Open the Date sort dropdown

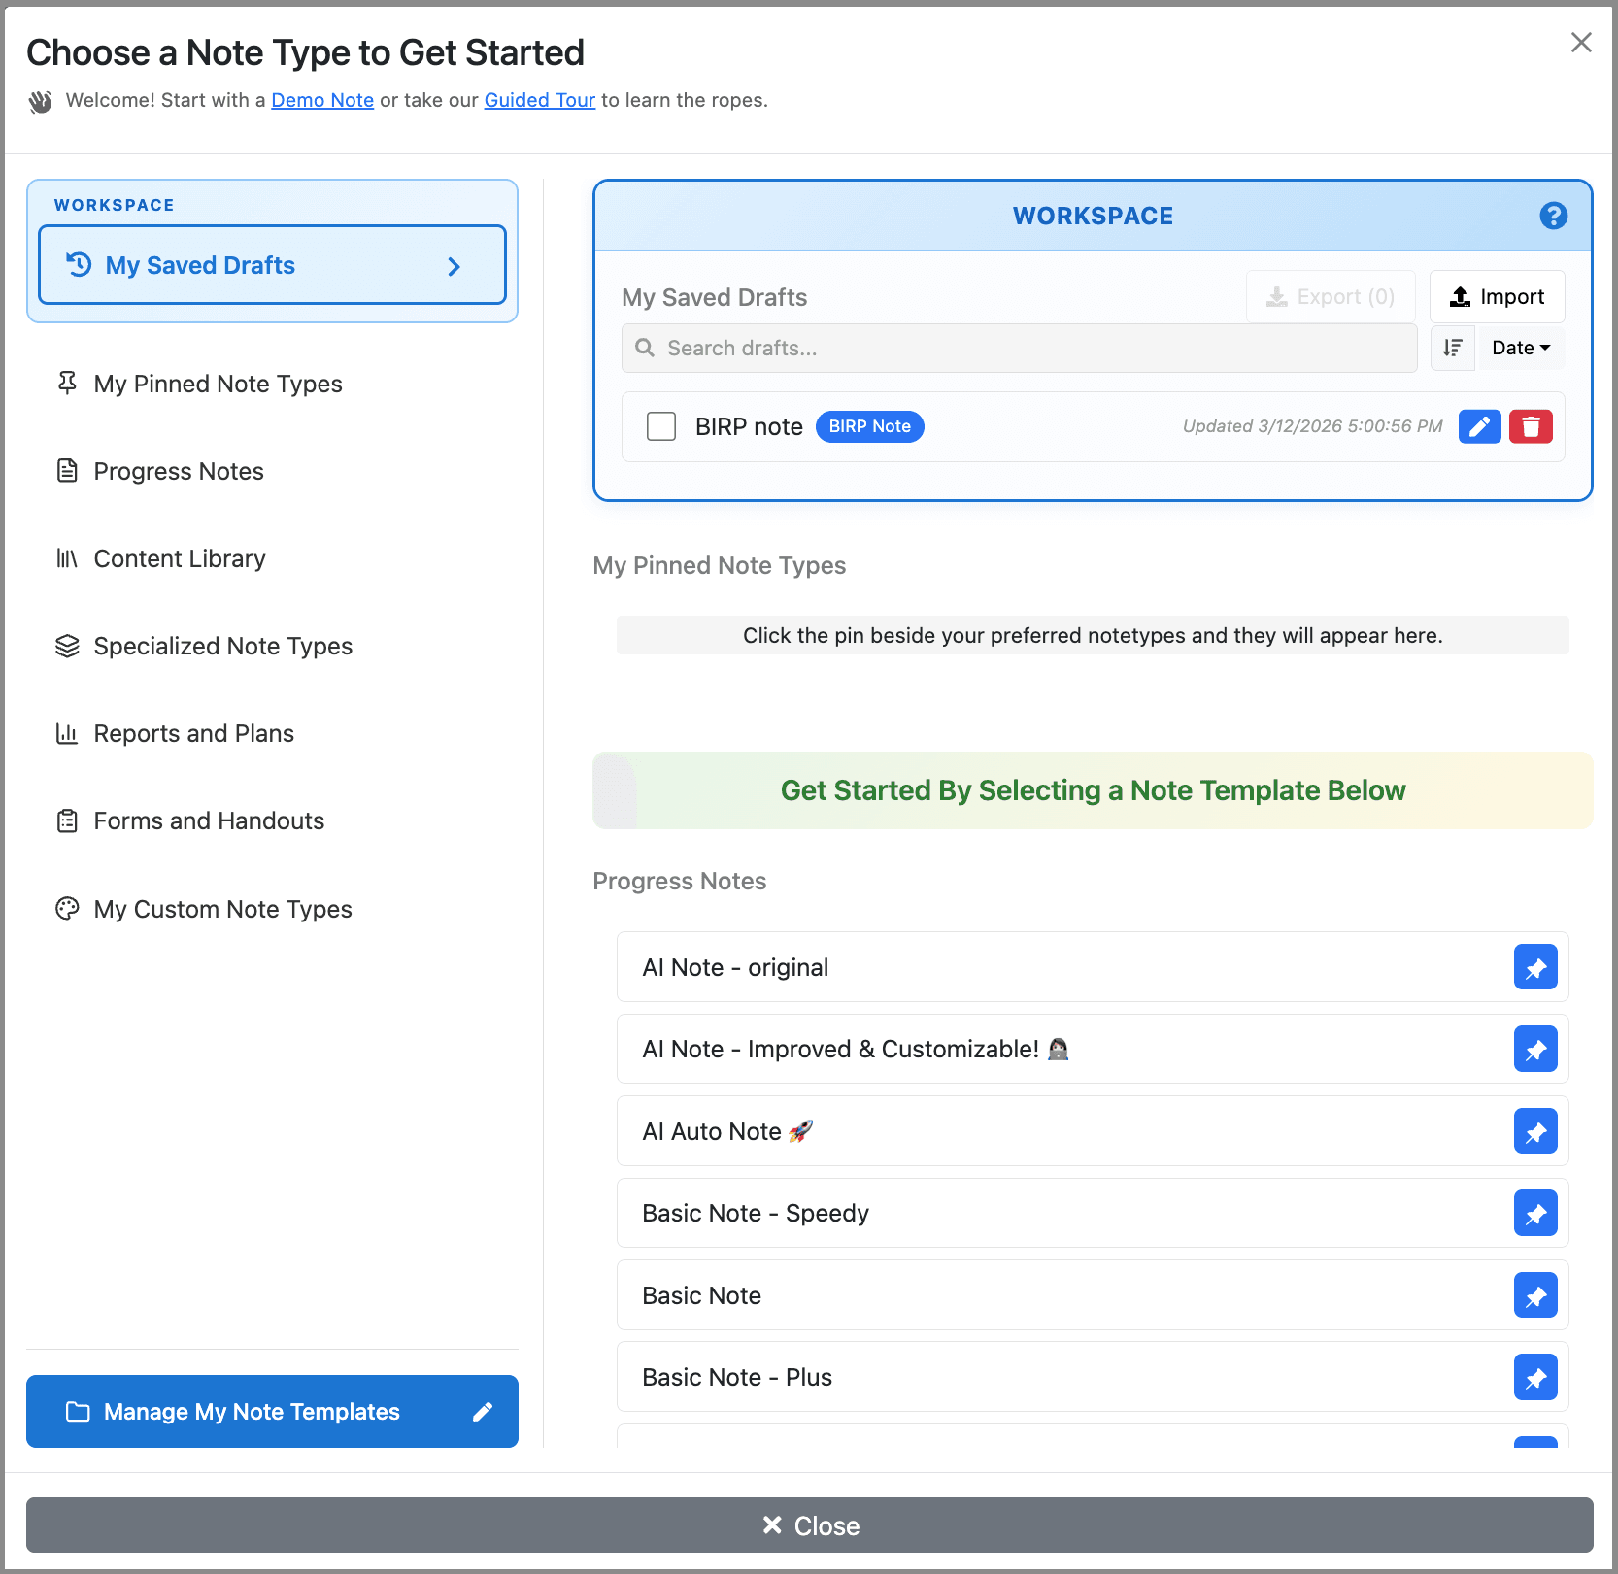point(1521,348)
